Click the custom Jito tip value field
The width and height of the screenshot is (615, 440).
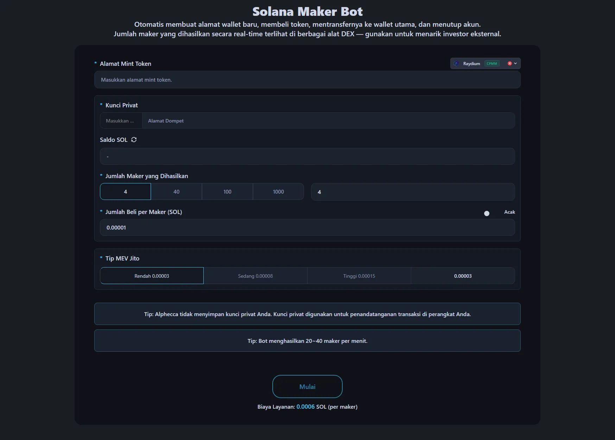(463, 276)
